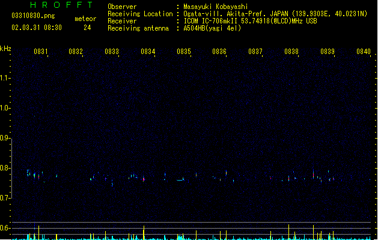The width and height of the screenshot is (378, 240).
Task: Click the 0840 time marker
Action: [x=364, y=52]
